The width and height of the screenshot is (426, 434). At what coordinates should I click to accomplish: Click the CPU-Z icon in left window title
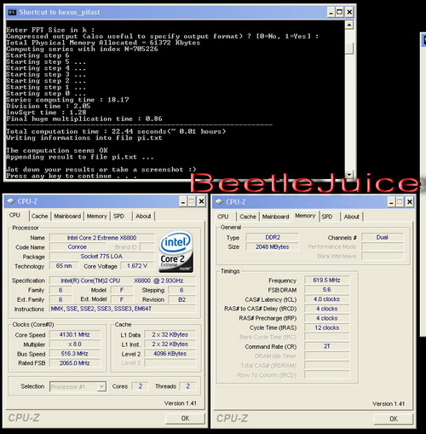11,201
